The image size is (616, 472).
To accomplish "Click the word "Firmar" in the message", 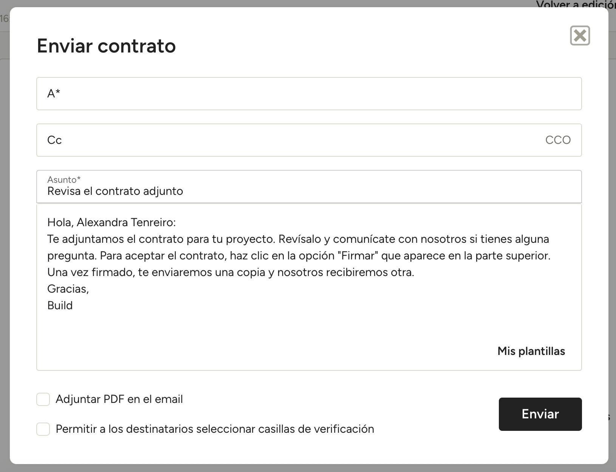I will (358, 256).
